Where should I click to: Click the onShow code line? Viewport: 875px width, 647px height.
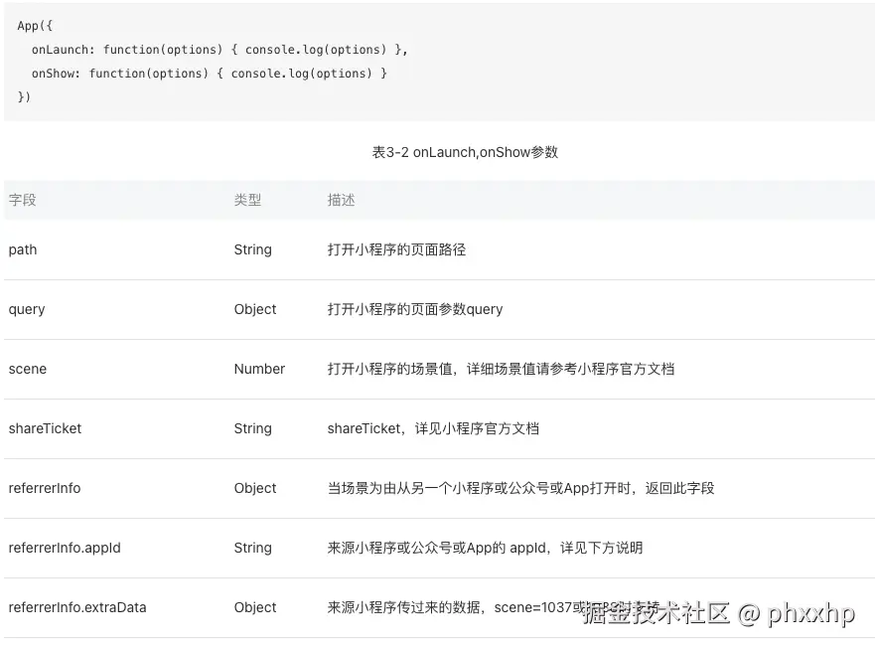(x=209, y=74)
